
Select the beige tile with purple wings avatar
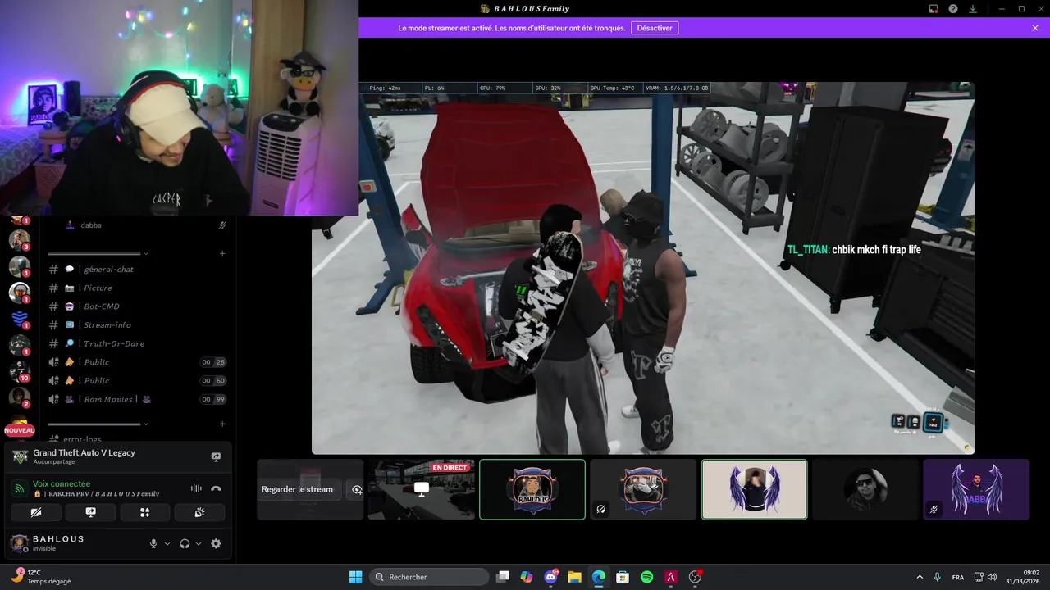click(754, 489)
